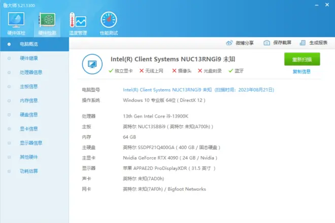This screenshot has height=223, width=335.
Task: Click bullet icon next to 功耗估算
Action: (9, 171)
